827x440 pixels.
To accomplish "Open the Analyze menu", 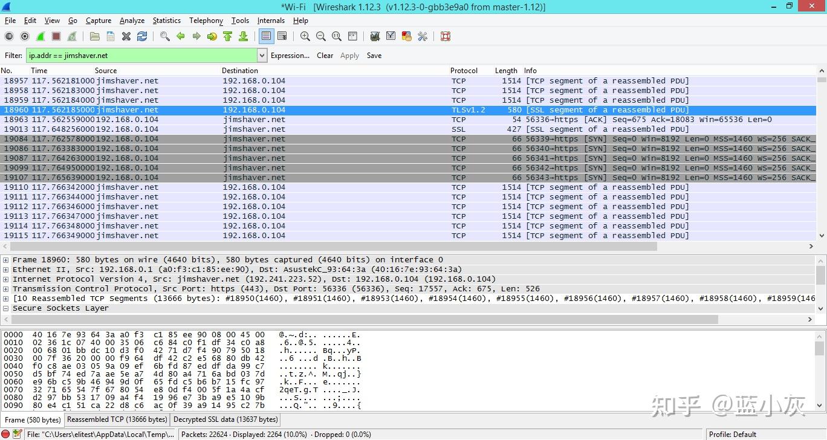I will pos(132,21).
